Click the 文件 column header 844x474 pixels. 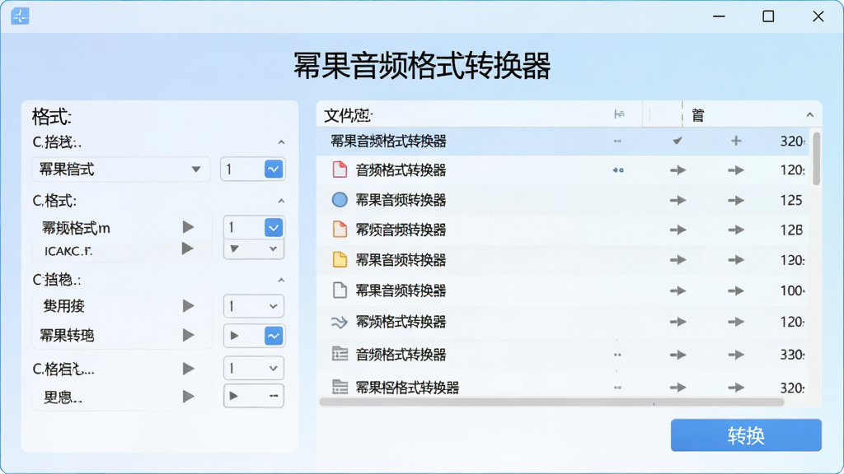click(349, 115)
